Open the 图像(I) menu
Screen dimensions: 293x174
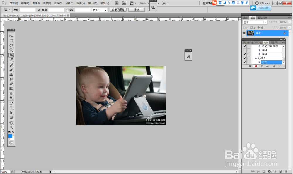(x=36, y=3)
